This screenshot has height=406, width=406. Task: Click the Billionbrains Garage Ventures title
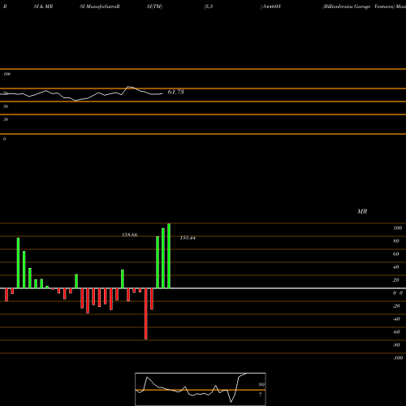pos(358,6)
